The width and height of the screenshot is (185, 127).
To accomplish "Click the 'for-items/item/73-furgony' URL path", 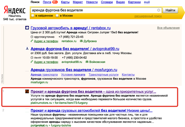I will tap(71, 103).
